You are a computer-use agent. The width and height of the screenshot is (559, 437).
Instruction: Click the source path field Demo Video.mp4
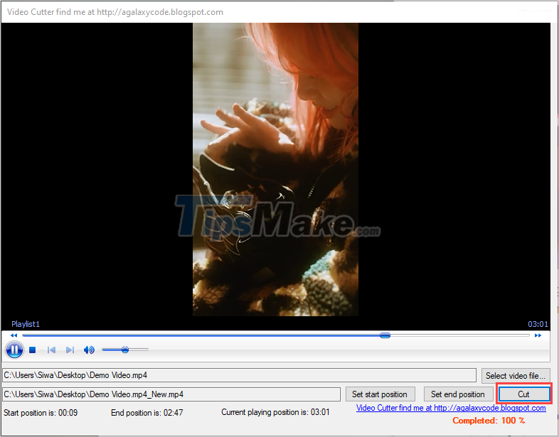tap(239, 375)
